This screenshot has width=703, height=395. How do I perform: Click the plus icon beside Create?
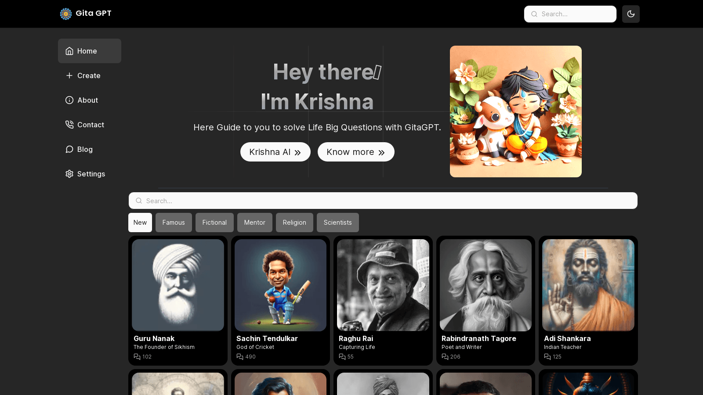69,75
